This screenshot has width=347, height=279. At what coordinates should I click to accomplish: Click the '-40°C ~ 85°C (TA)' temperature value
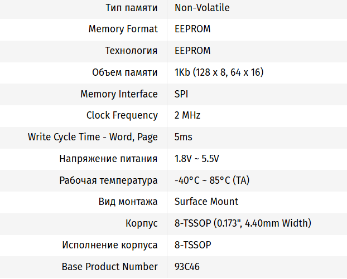pyautogui.click(x=212, y=180)
